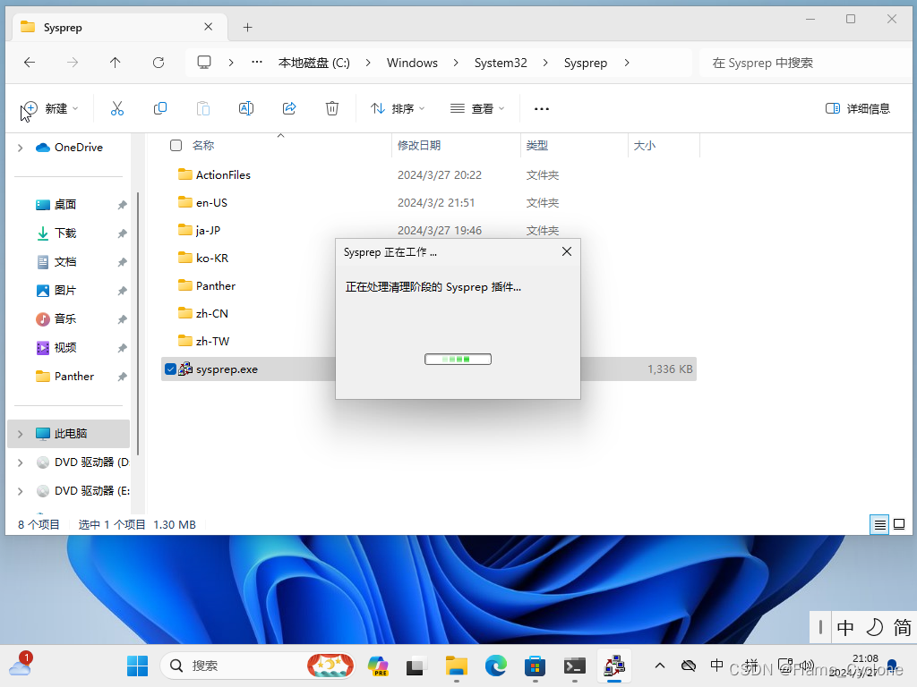Uncheck the sysprep.exe checkbox

pyautogui.click(x=170, y=369)
